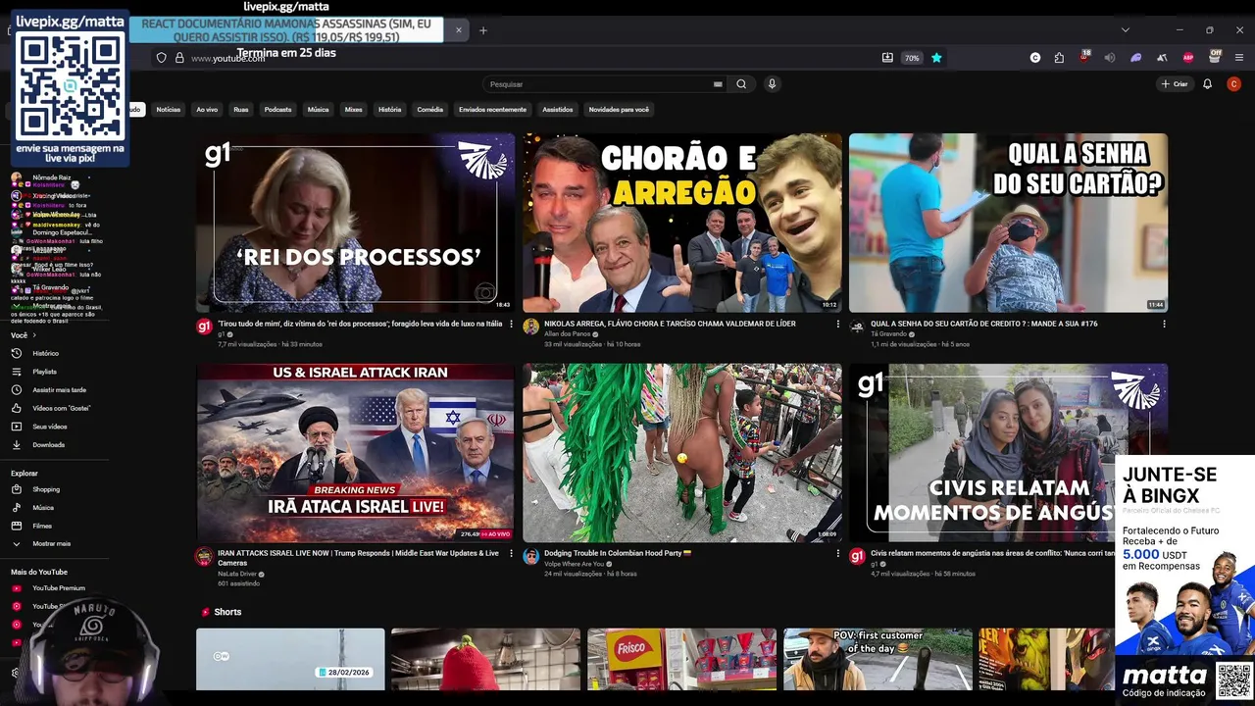This screenshot has height=706, width=1255.
Task: Open options menu for Nikolas Arrega video
Action: (x=837, y=324)
